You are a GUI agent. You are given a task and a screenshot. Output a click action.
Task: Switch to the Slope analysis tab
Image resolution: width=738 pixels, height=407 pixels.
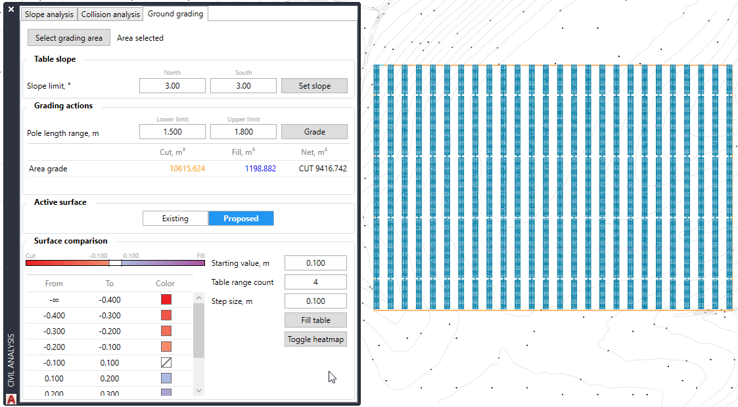click(x=49, y=14)
